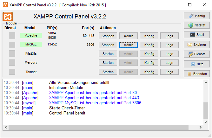Toggle Apache Dienst service checkbox
Viewport: 212px width, 138px height.
tap(12, 36)
